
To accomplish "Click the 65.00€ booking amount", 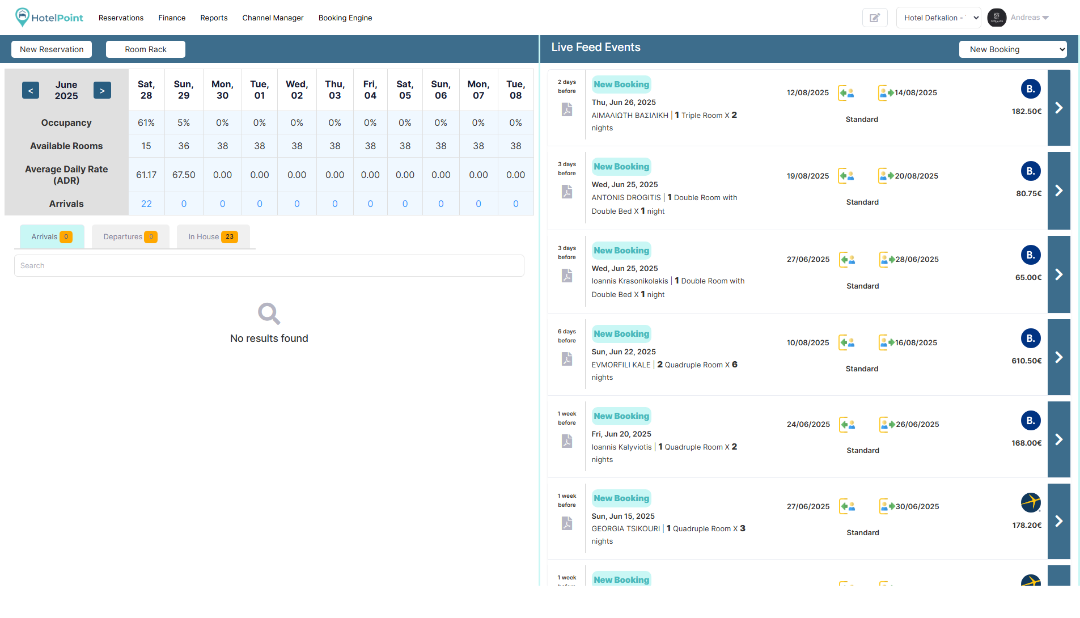I will click(1028, 277).
